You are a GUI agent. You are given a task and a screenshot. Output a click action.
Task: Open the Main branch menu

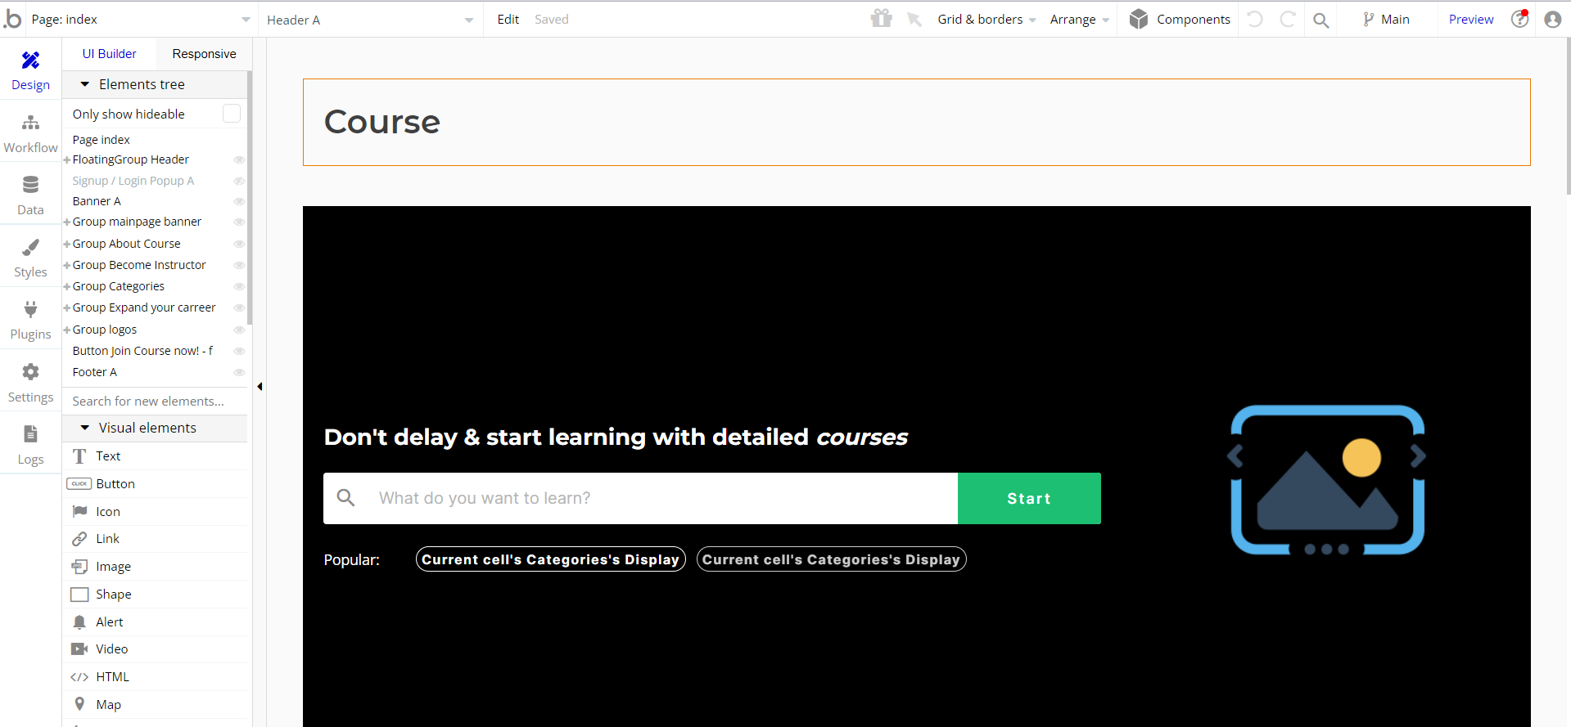click(1386, 20)
